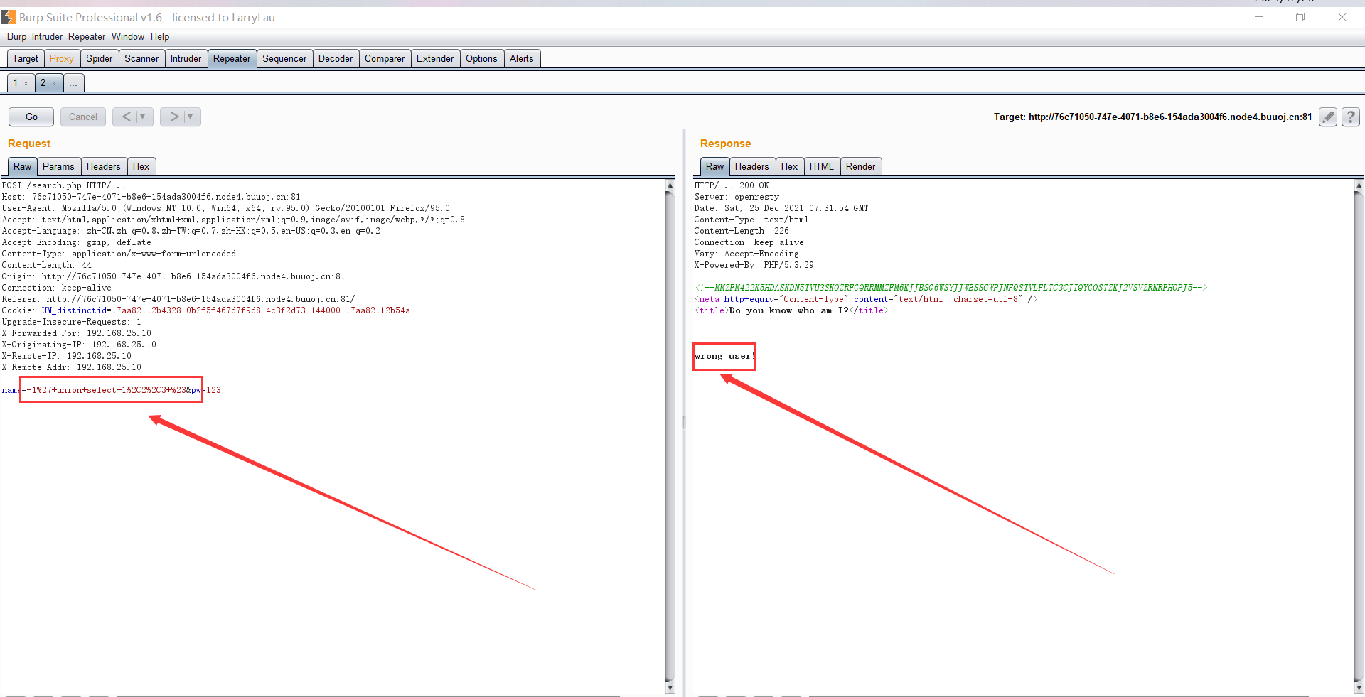Send the request with Go
Screen dimensions: 1365x697
[31, 117]
